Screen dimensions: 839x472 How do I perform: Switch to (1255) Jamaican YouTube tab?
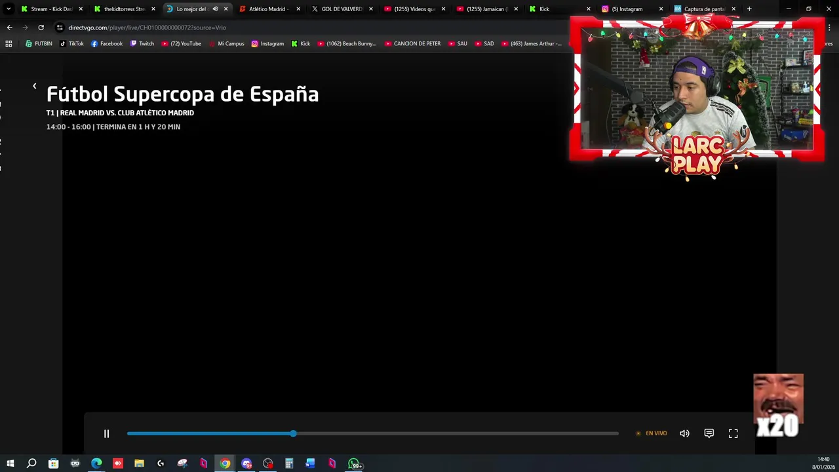[486, 9]
